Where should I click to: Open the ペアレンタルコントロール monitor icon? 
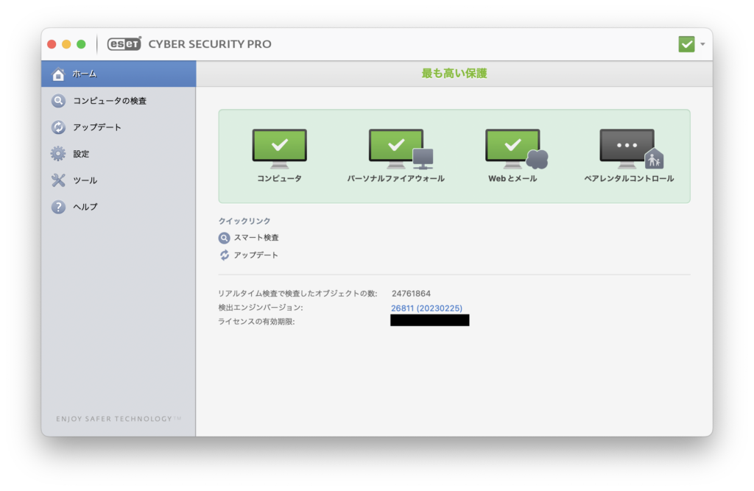631,149
